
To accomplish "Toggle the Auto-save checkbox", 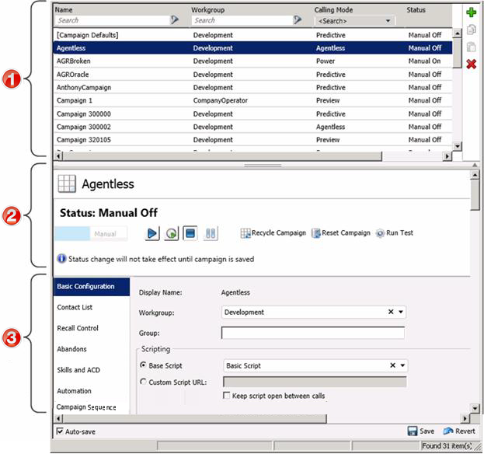I will [x=61, y=431].
